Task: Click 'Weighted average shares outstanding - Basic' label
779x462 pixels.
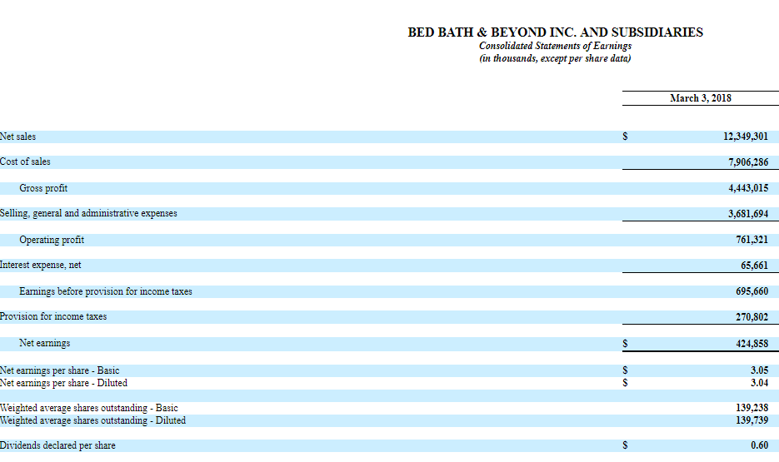Action: coord(89,408)
